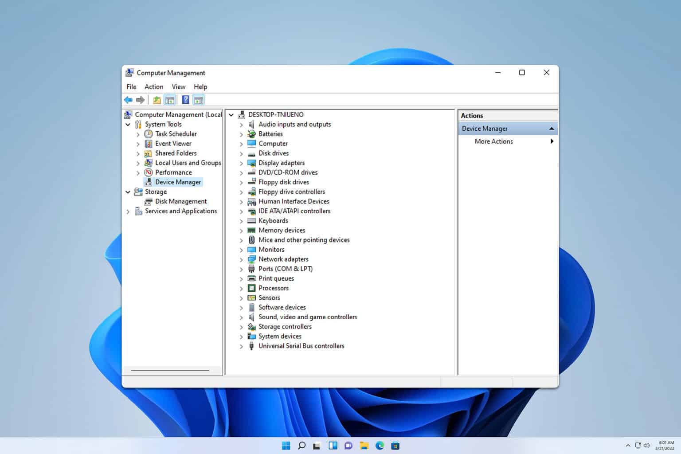Viewport: 681px width, 454px height.
Task: Expand the System devices category
Action: (241, 337)
